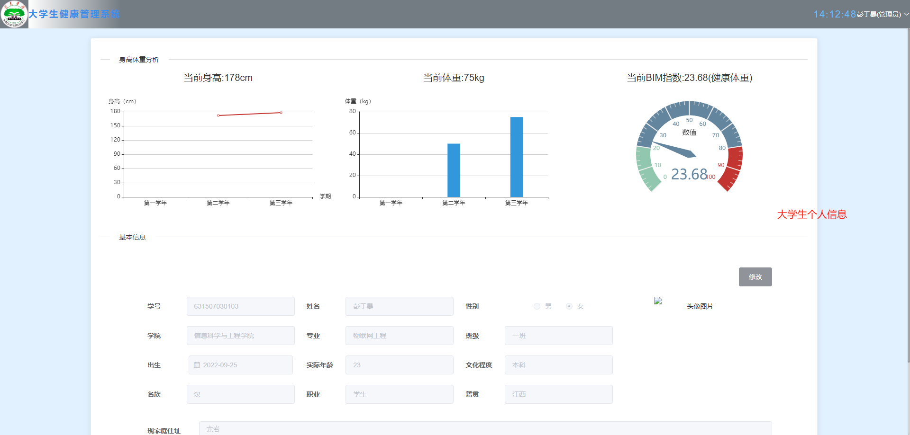This screenshot has width=910, height=435.
Task: Select the 女 gender radio button
Action: [569, 306]
